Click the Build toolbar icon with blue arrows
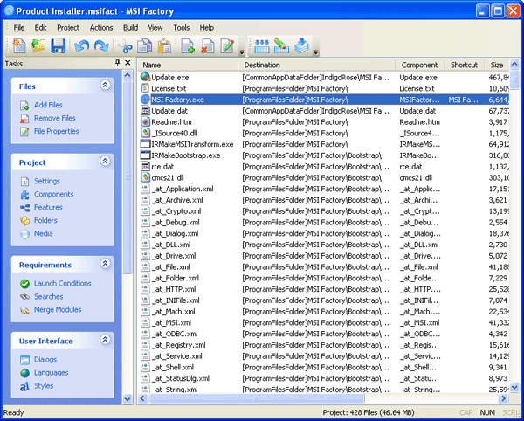The width and height of the screenshot is (524, 421). [262, 46]
